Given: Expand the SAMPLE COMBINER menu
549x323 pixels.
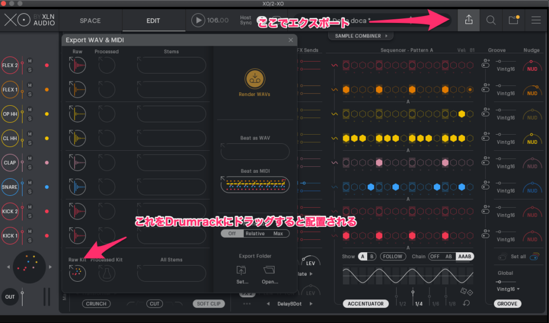Looking at the screenshot, I should click(x=360, y=36).
